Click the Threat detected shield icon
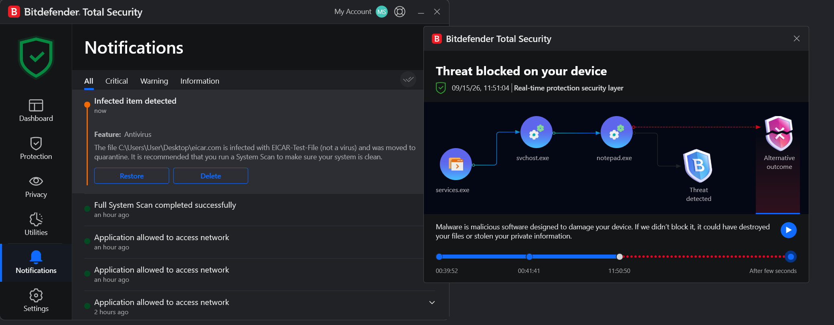 pyautogui.click(x=698, y=166)
